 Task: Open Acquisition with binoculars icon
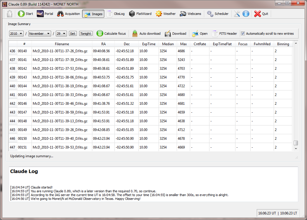click(x=68, y=14)
